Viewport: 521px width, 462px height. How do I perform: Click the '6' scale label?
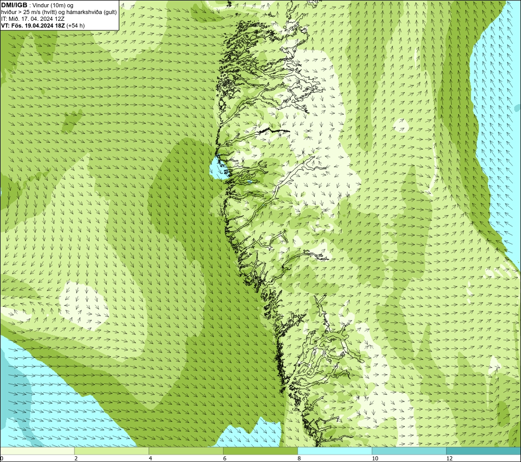pyautogui.click(x=225, y=459)
